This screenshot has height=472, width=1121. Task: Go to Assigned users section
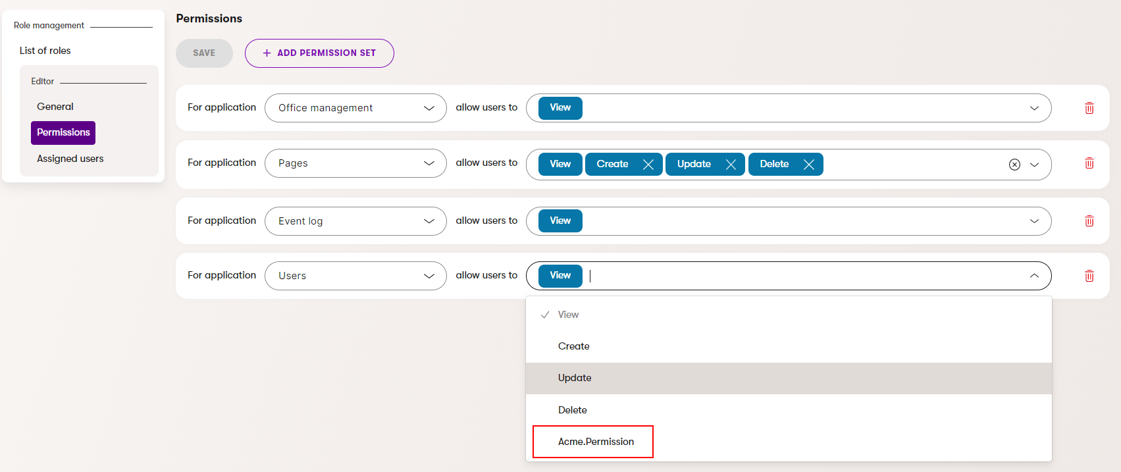coord(70,159)
